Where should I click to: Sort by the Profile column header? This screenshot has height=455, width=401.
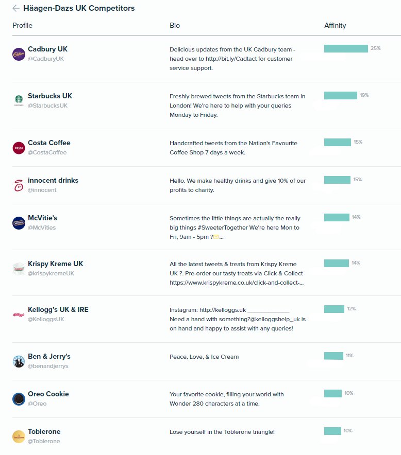pos(22,26)
